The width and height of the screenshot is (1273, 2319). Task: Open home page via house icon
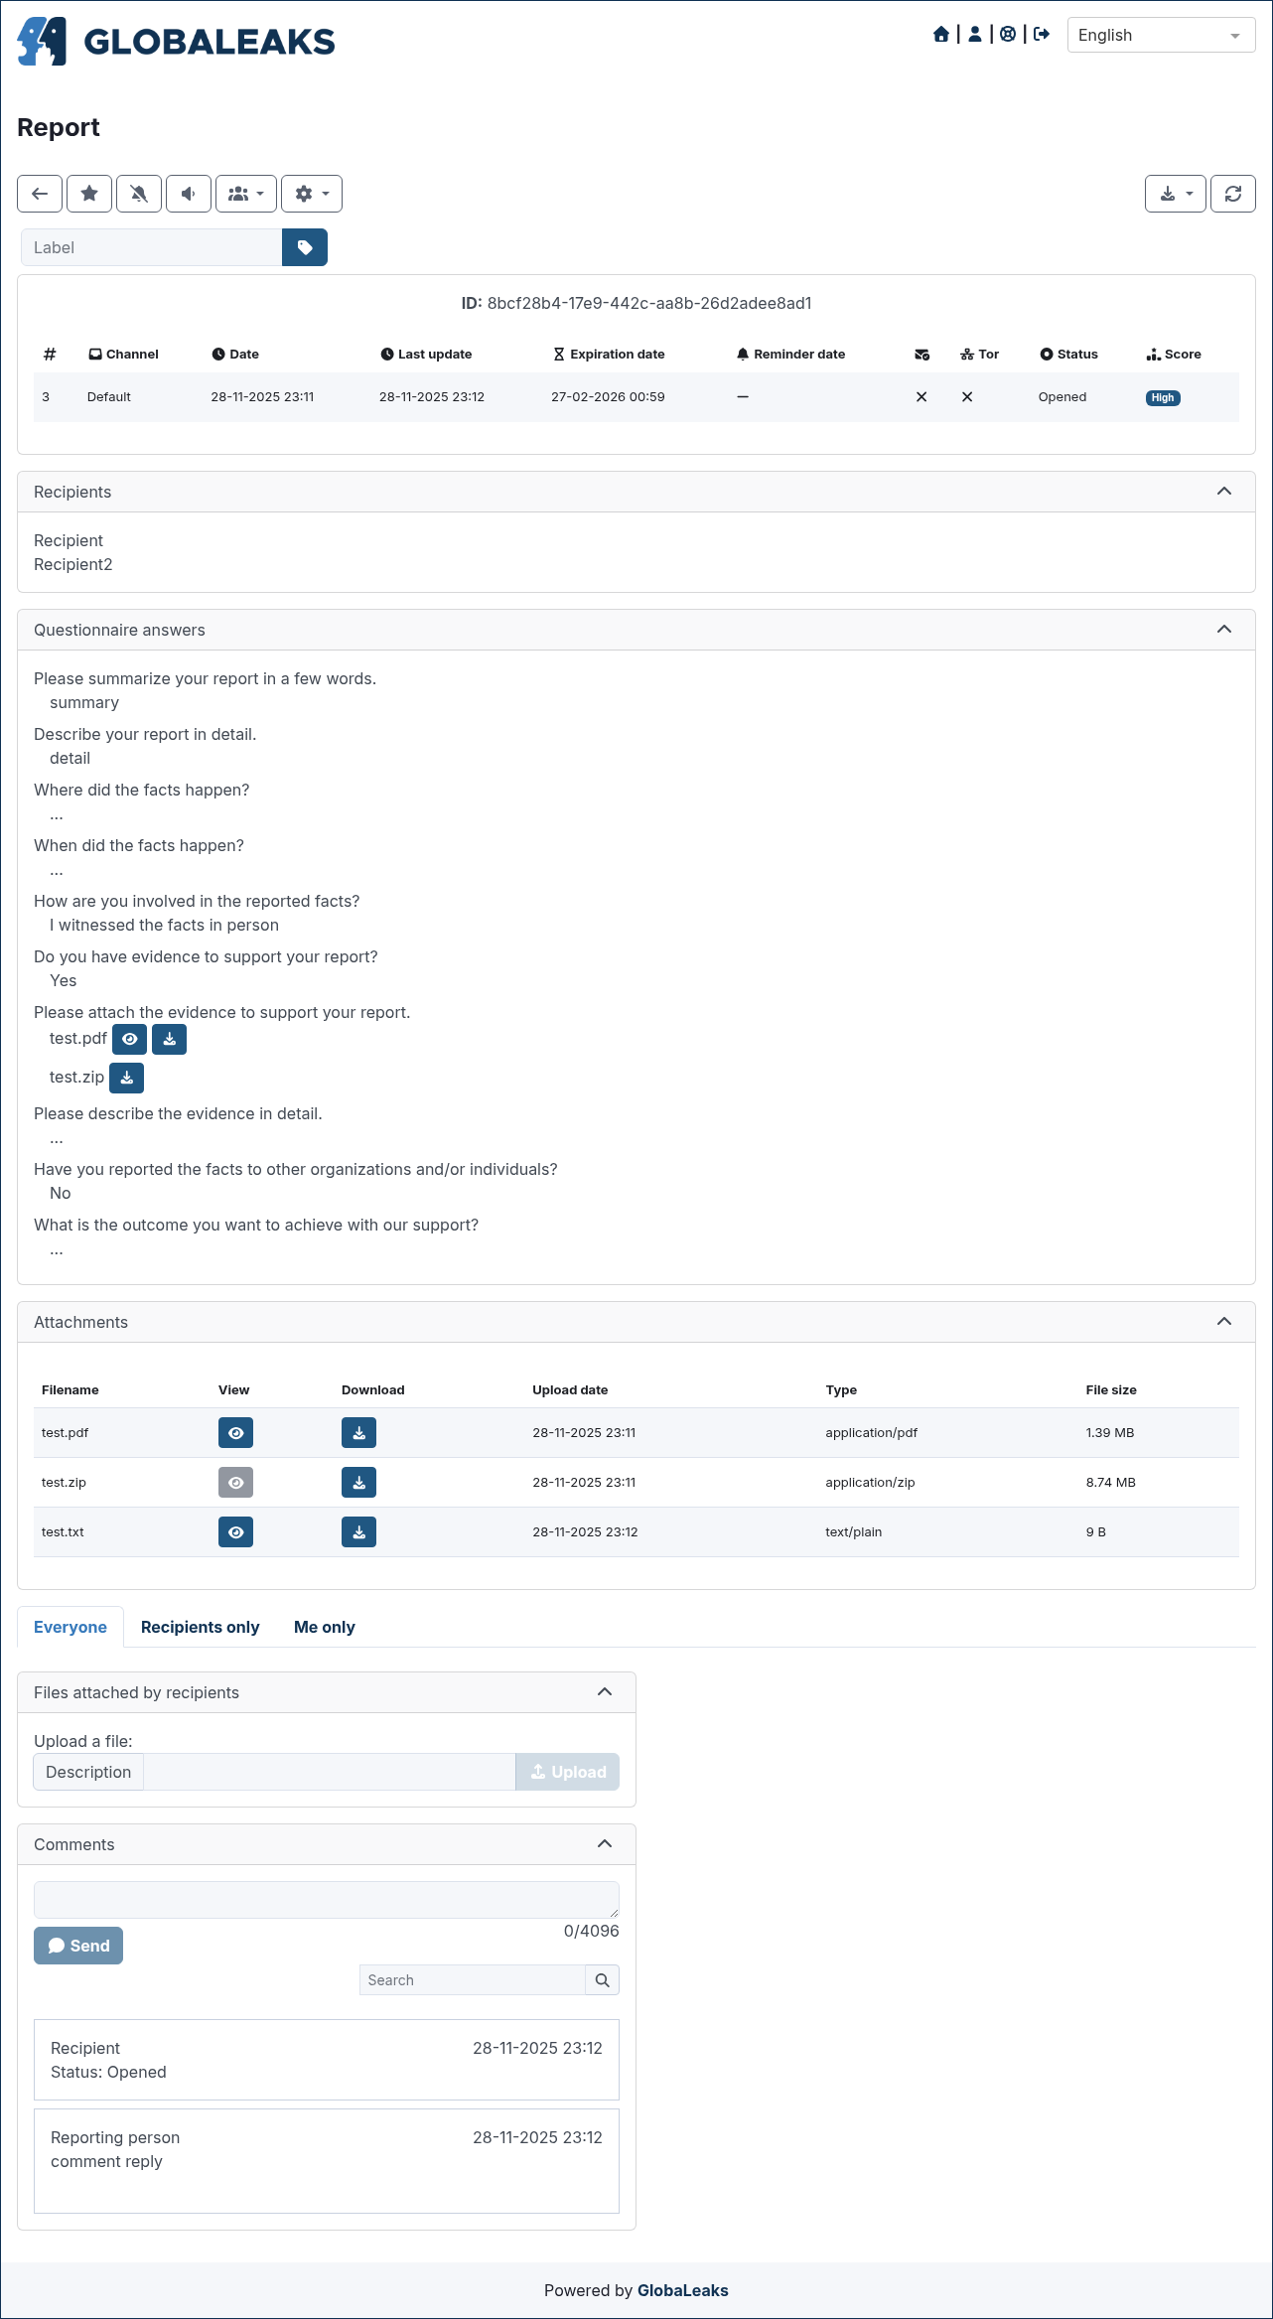tap(941, 35)
